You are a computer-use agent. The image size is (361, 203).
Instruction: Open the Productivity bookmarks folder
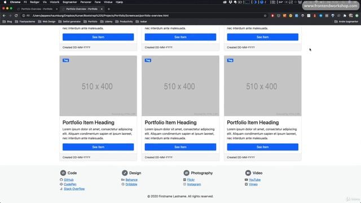[x=124, y=21]
